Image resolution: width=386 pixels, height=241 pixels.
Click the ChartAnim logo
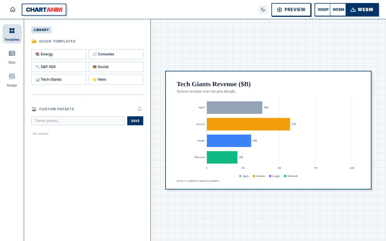(x=44, y=10)
